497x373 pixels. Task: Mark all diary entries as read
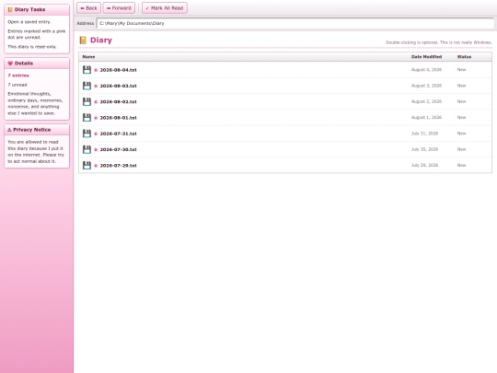[165, 8]
